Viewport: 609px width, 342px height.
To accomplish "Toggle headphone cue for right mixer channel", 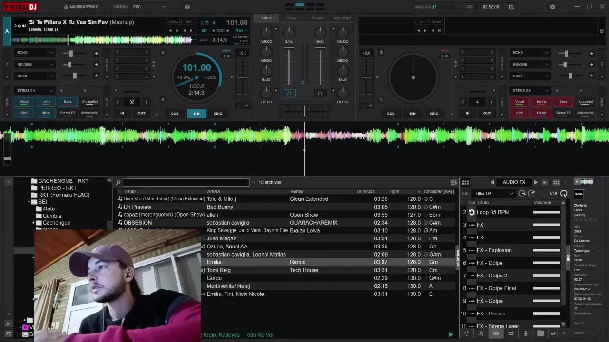I will pyautogui.click(x=320, y=94).
